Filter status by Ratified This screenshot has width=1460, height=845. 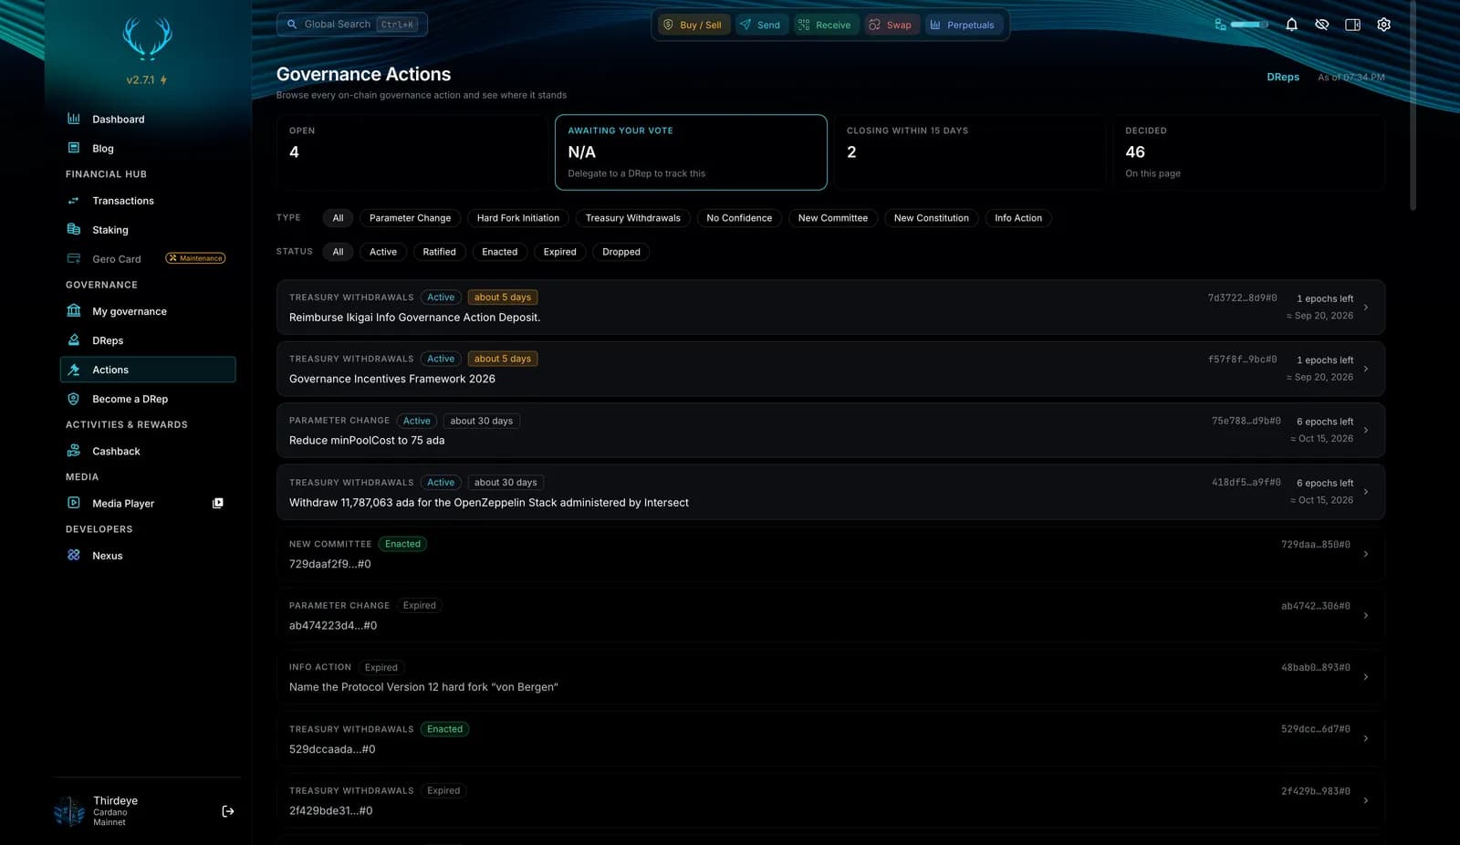[x=439, y=252]
